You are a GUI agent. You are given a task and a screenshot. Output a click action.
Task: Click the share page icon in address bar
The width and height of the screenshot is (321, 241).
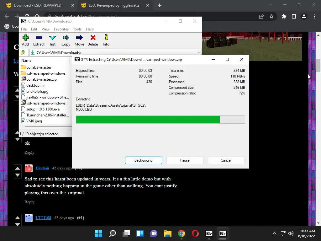(x=261, y=16)
